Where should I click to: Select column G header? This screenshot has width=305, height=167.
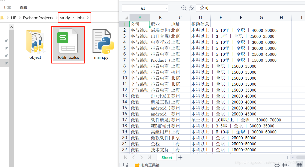coord(261,18)
